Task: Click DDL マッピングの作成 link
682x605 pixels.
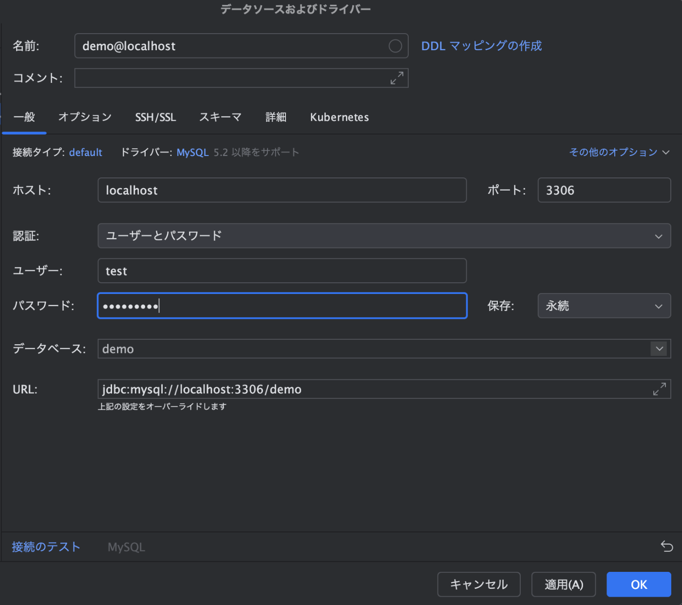Action: 481,45
